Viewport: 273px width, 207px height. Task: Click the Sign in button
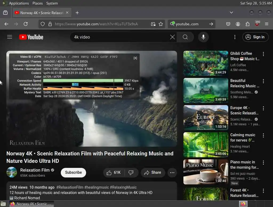pyautogui.click(x=255, y=37)
